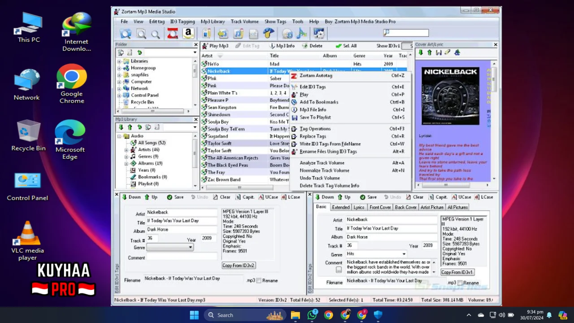The height and width of the screenshot is (323, 574).
Task: Click the Zortam autotag toolbar icon
Action: click(x=172, y=33)
